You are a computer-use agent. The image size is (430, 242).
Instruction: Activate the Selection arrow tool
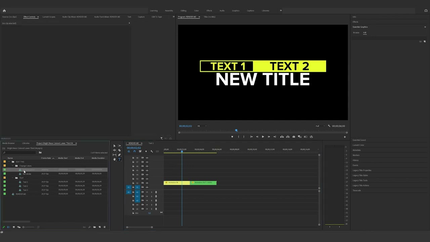tap(114, 146)
